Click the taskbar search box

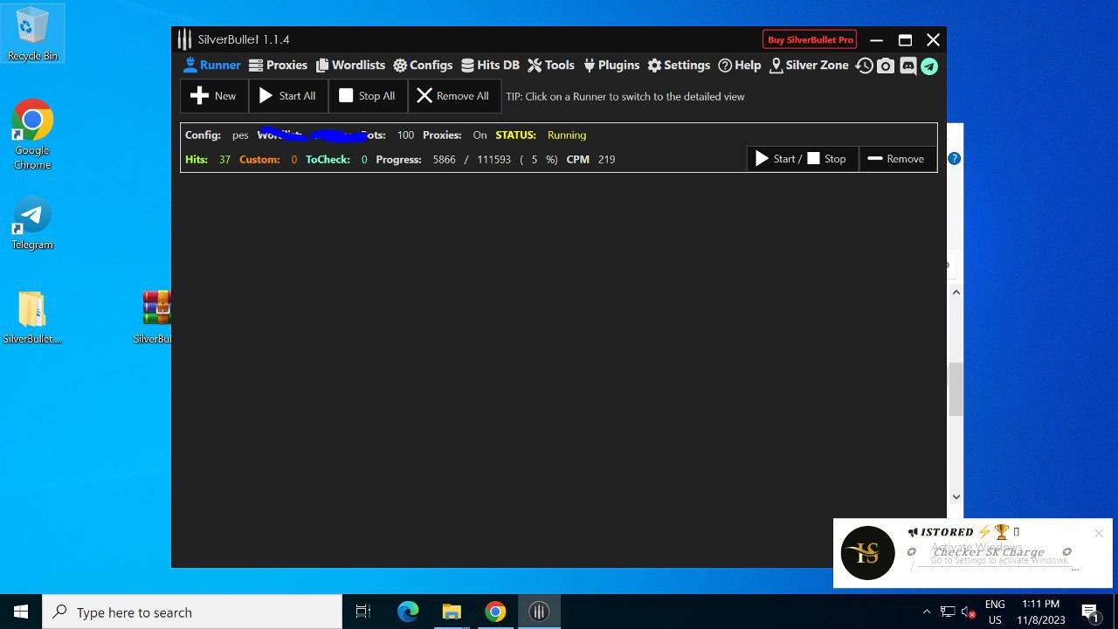click(x=192, y=612)
